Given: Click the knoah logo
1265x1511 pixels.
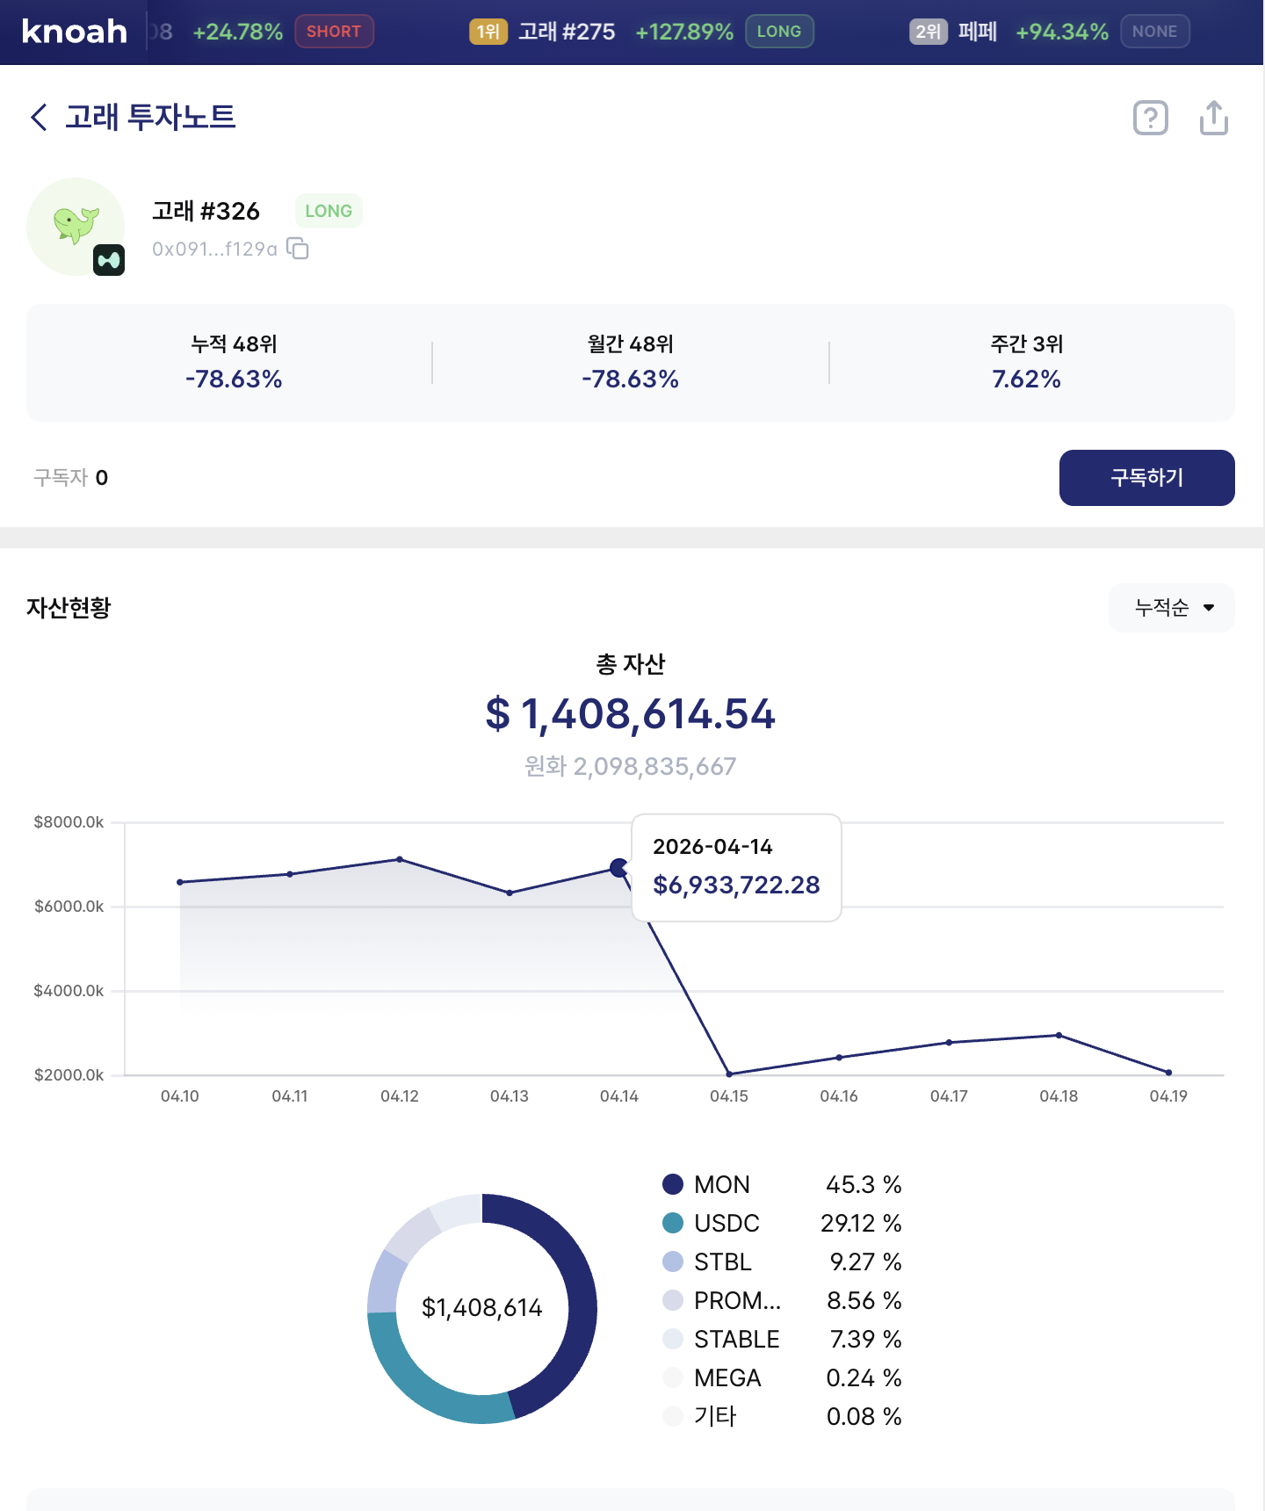Looking at the screenshot, I should click(75, 32).
